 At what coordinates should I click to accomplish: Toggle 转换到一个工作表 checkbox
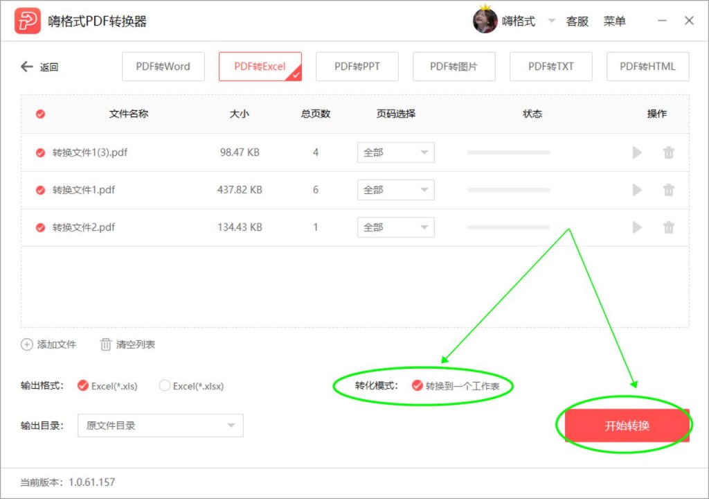(x=418, y=386)
